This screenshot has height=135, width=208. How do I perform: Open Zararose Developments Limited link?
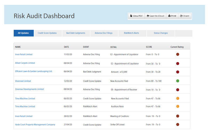pos(29,89)
